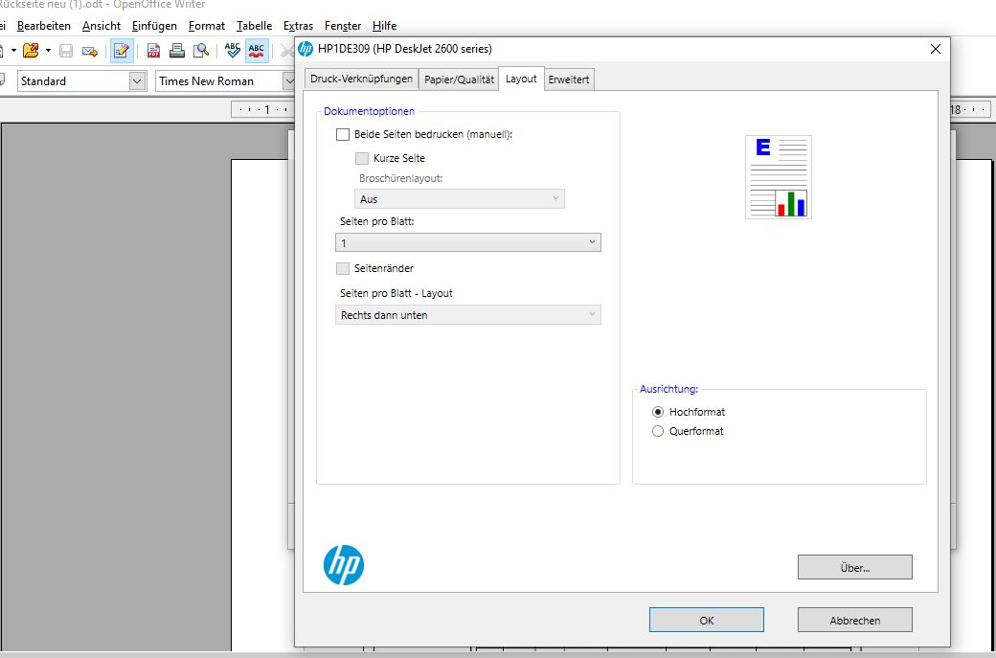Screen dimensions: 996x658
Task: Click the Times New Roman font name field
Action: coord(219,81)
